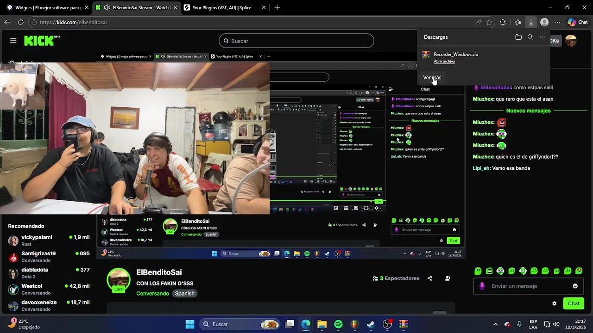Click Ver más in downloads panel
The image size is (593, 333).
[432, 77]
